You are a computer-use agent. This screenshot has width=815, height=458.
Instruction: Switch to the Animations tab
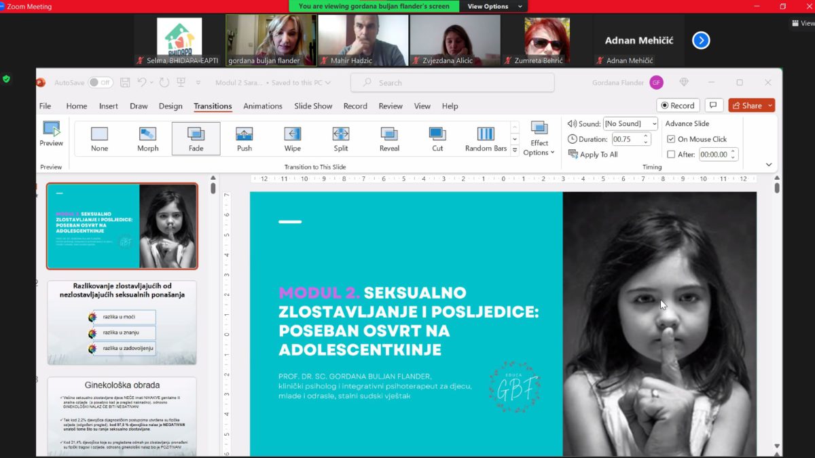[262, 106]
